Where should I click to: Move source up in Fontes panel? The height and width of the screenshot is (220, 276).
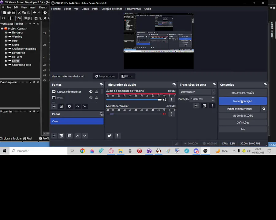(x=78, y=106)
